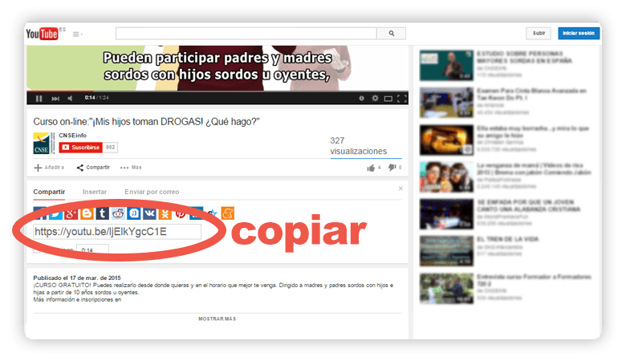Select the Insertar tab
The width and height of the screenshot is (626, 361).
(x=95, y=192)
